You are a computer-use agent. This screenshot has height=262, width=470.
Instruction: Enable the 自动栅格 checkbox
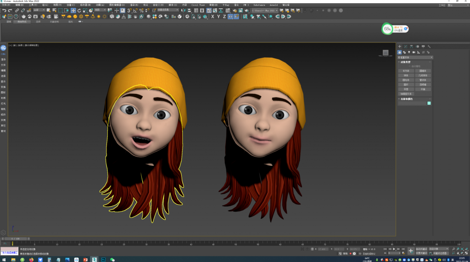409,66
